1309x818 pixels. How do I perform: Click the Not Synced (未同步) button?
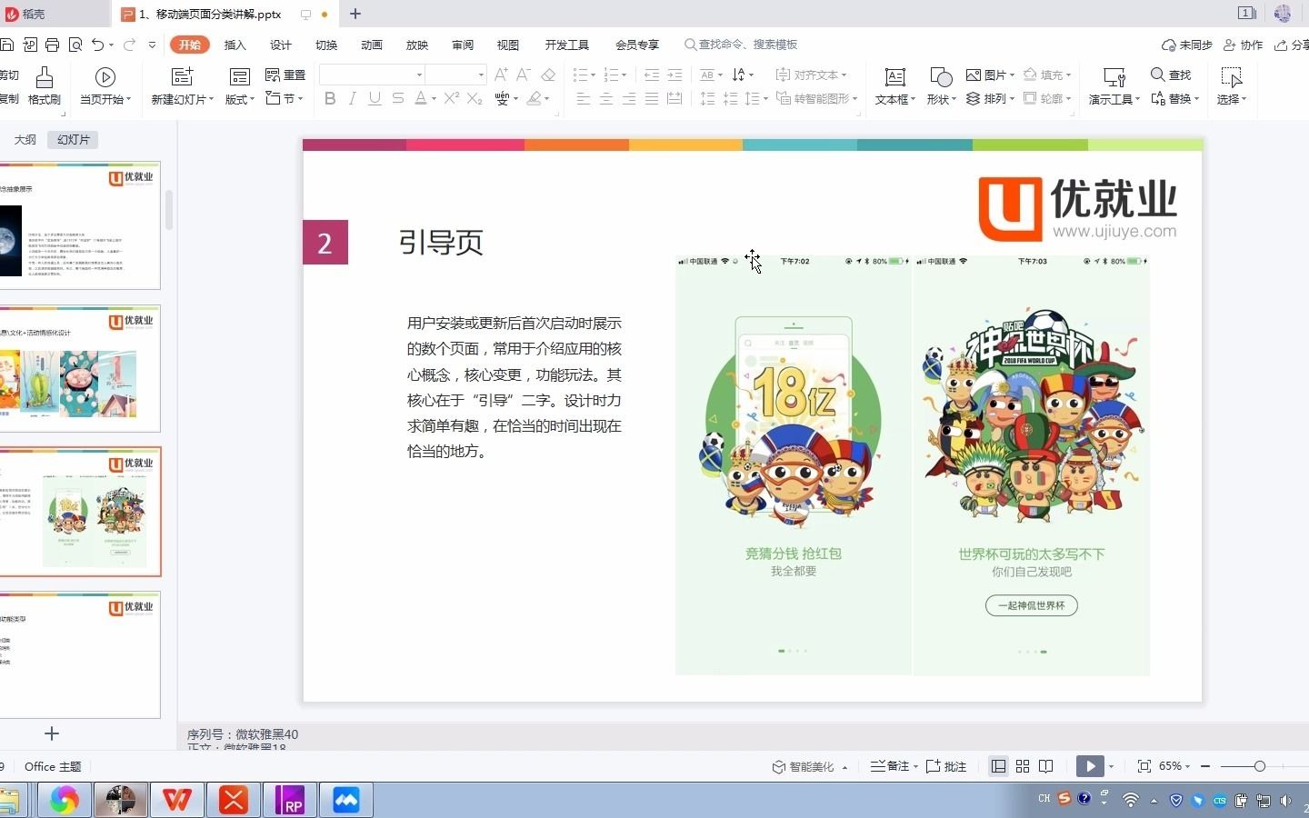click(x=1187, y=45)
